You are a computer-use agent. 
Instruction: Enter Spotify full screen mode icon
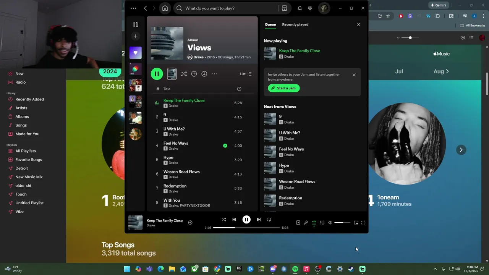coord(363,223)
